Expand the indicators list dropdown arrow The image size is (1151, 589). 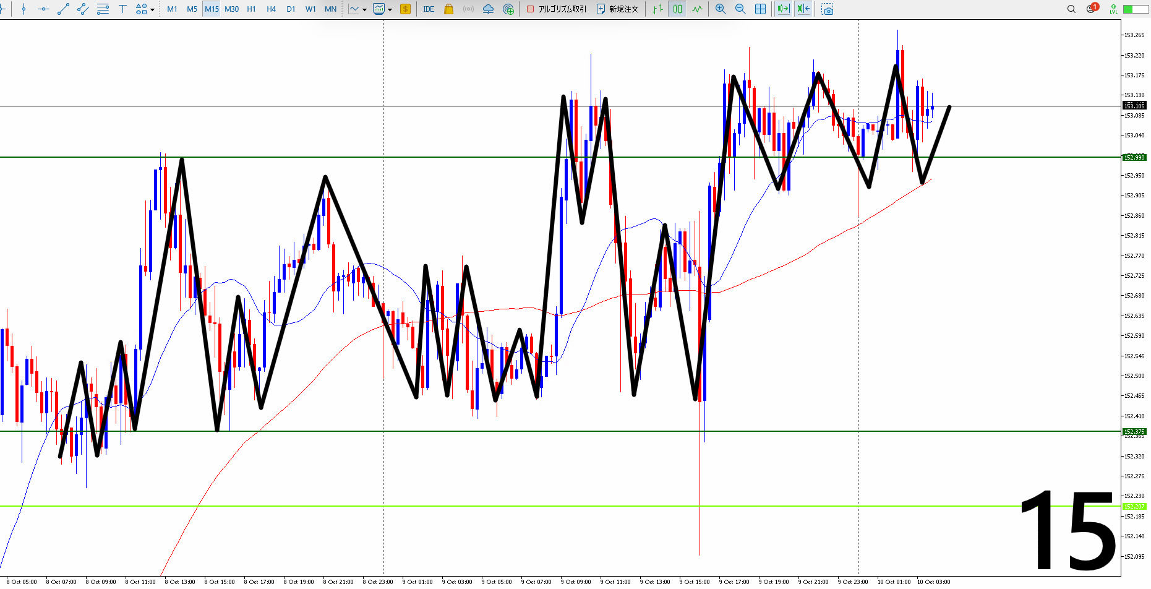tap(390, 10)
